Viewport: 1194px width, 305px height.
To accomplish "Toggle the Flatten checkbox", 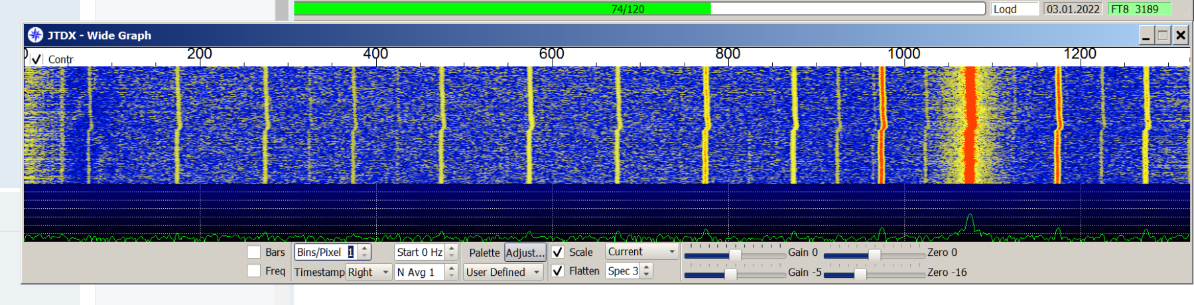I will 558,271.
